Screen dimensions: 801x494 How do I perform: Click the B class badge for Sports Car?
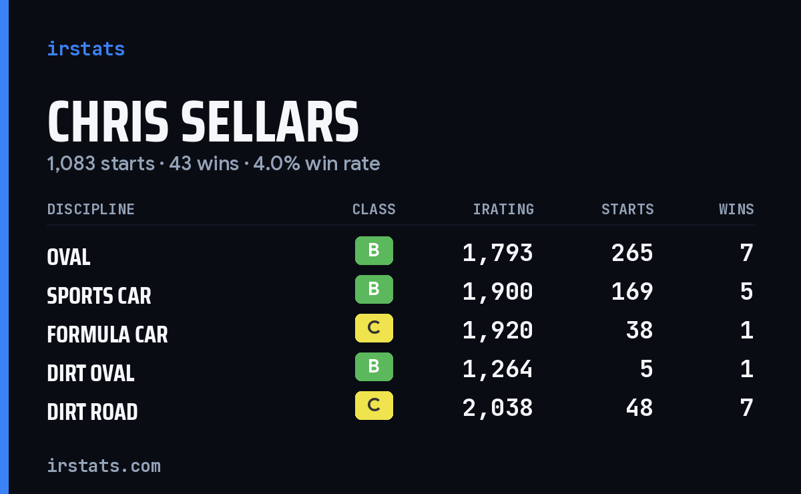coord(374,290)
